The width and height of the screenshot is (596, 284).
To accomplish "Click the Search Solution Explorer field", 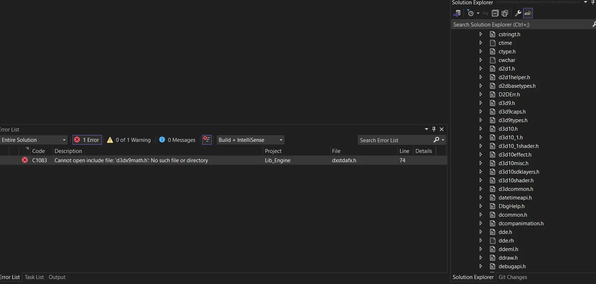I will [x=522, y=25].
